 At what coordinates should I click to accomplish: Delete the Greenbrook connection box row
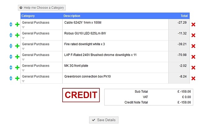(193, 78)
